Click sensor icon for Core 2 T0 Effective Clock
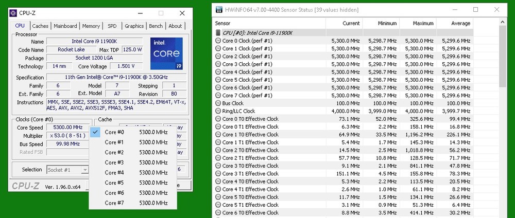This screenshot has height=218, width=515. pos(218,150)
